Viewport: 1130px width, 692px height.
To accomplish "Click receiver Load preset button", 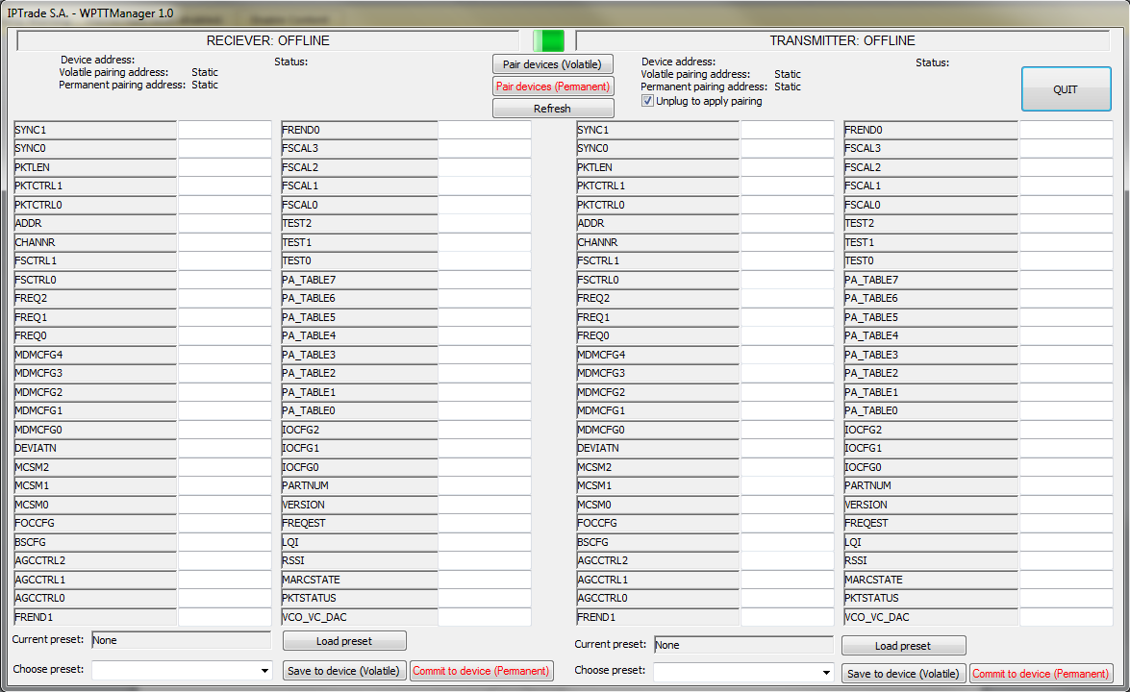I will coord(344,641).
